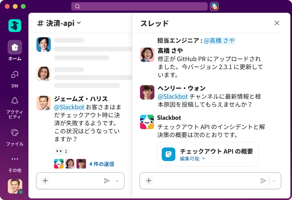The image size is (292, 200).
Task: Click the name ジェームズ・ハリス in channel
Action: (81, 99)
